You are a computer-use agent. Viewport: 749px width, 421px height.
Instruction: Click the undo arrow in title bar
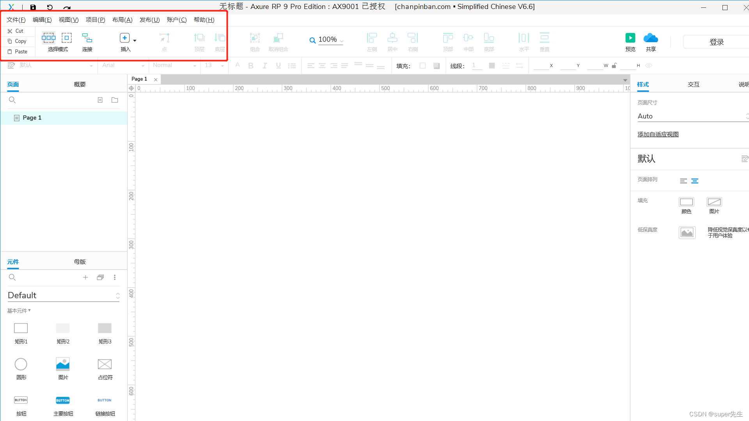[x=50, y=7]
